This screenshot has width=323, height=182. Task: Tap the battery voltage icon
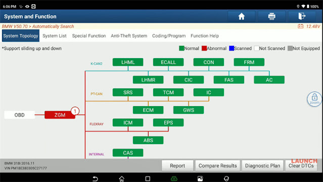pyautogui.click(x=301, y=26)
